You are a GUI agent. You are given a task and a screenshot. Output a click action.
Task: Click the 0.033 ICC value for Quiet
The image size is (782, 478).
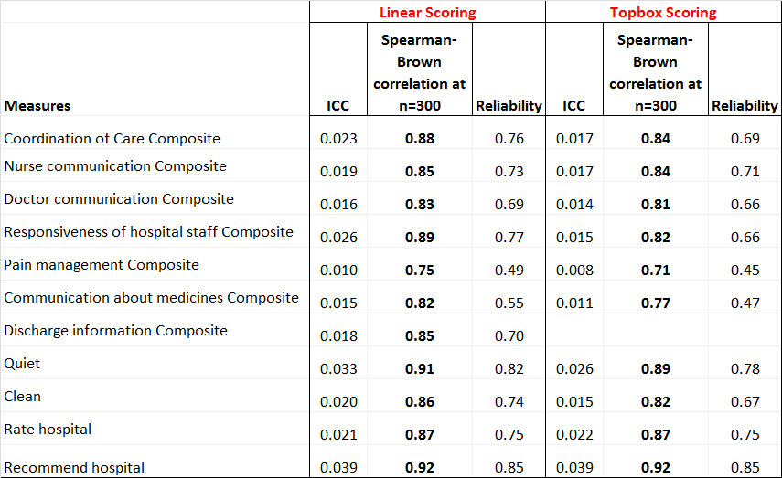338,369
